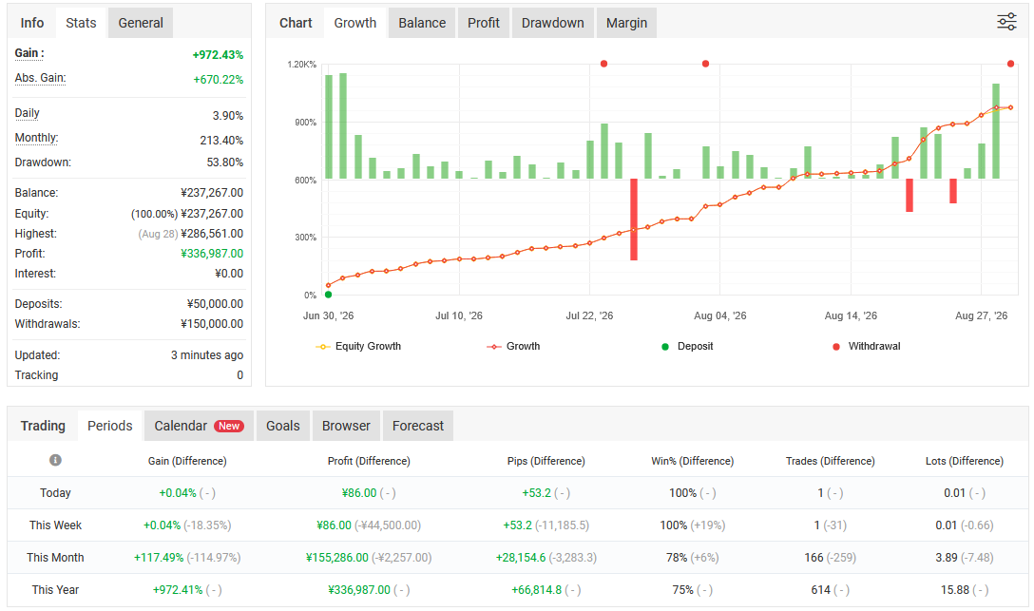Viewport: 1034px width, 611px height.
Task: Open the chart settings sliders icon
Action: [1006, 22]
